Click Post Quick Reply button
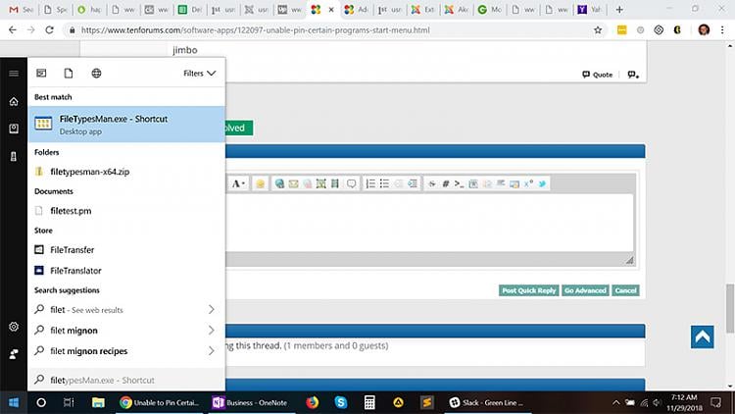The image size is (735, 414). click(529, 290)
